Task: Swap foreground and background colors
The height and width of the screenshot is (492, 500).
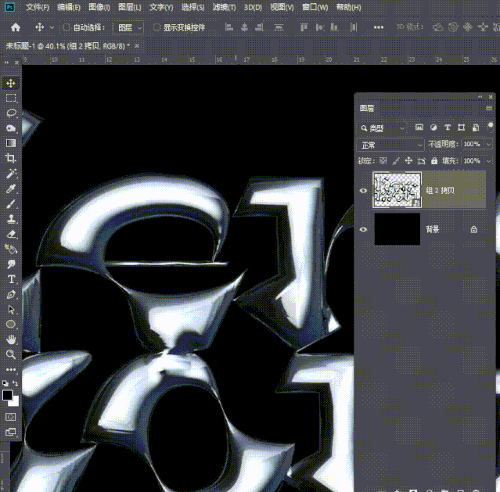Action: click(x=15, y=383)
